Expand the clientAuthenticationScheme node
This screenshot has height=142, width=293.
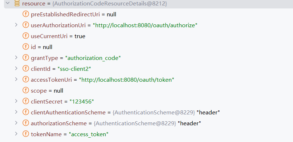(x=16, y=112)
